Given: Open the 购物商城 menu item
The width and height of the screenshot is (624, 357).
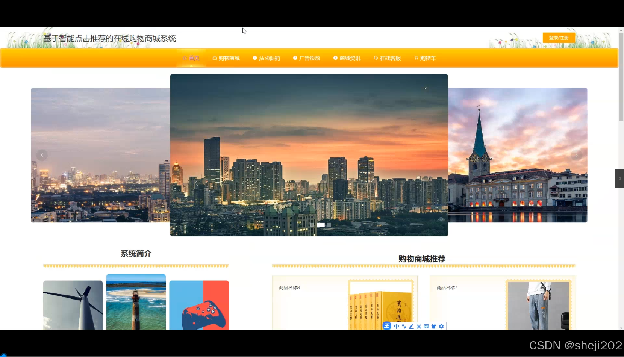Looking at the screenshot, I should click(226, 58).
